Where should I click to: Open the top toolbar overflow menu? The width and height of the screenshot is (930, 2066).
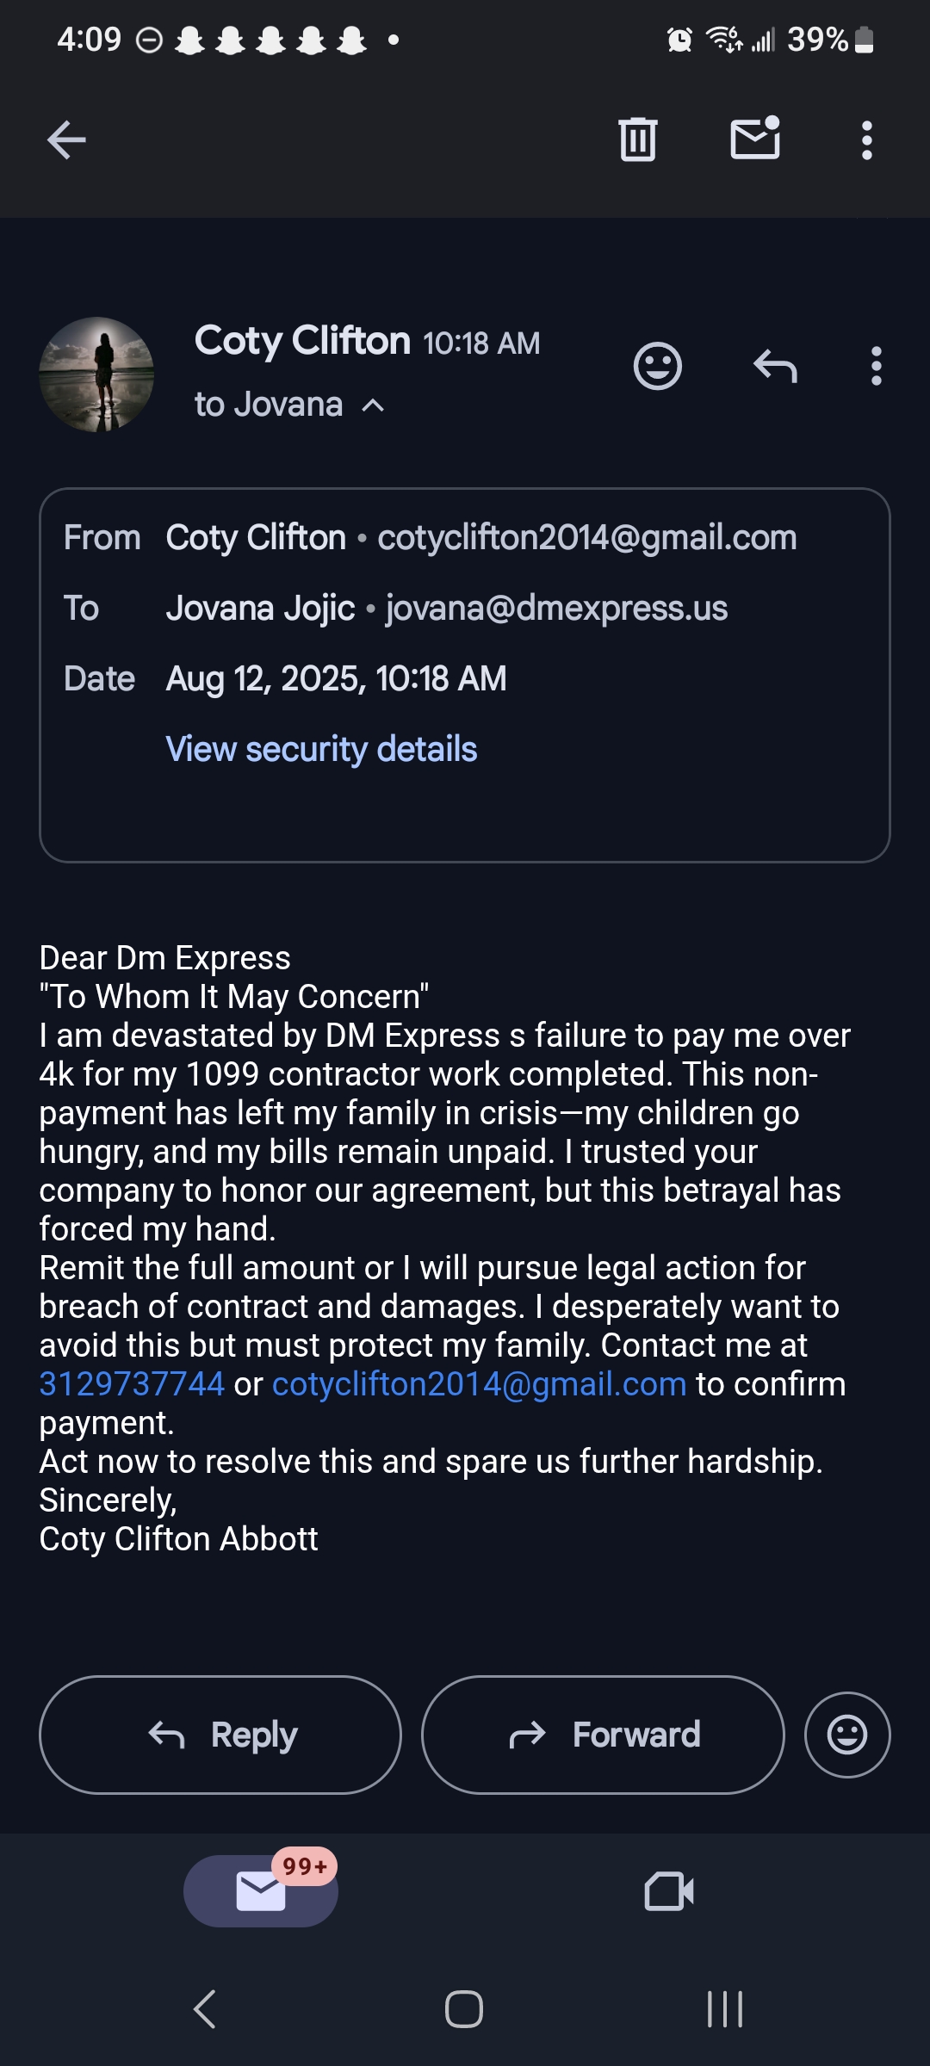coord(866,140)
